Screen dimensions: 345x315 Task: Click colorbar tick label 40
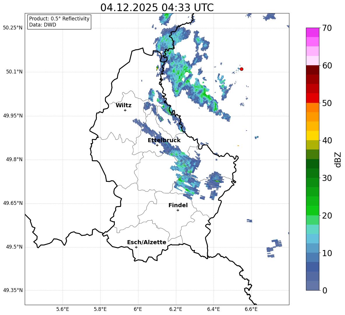pyautogui.click(x=327, y=140)
